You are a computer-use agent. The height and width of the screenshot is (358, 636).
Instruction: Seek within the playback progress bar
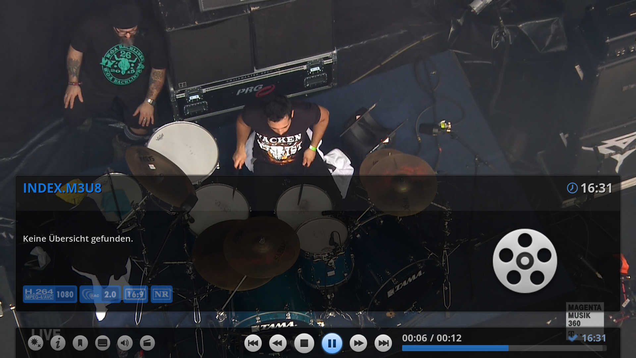coord(504,348)
